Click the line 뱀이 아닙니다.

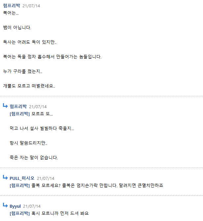click(x=17, y=28)
